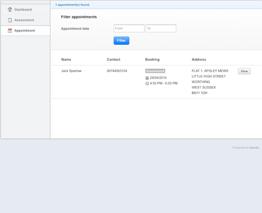Click the clock icon beside 4:55 PM

147,84
